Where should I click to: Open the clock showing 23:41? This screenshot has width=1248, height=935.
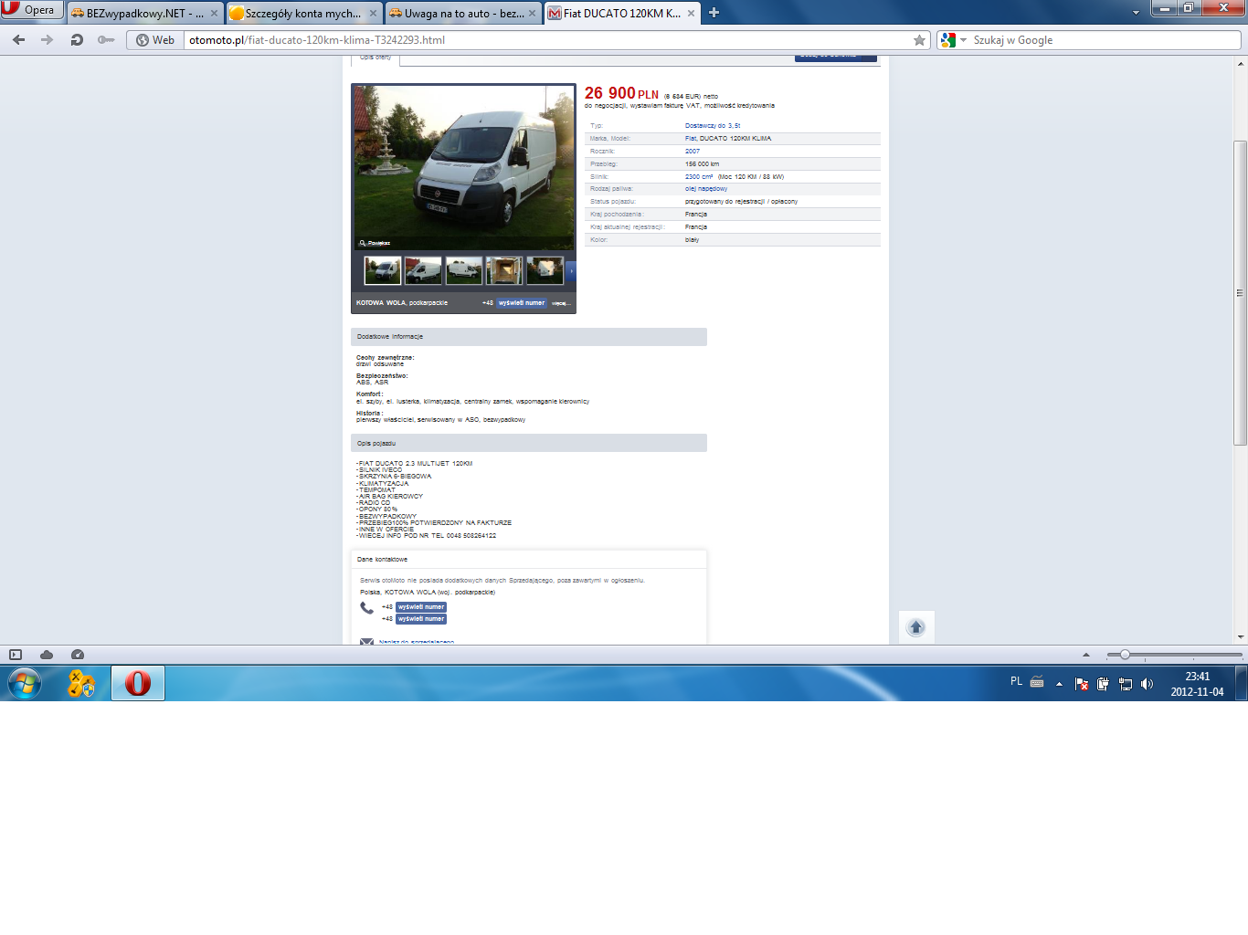tap(1197, 684)
